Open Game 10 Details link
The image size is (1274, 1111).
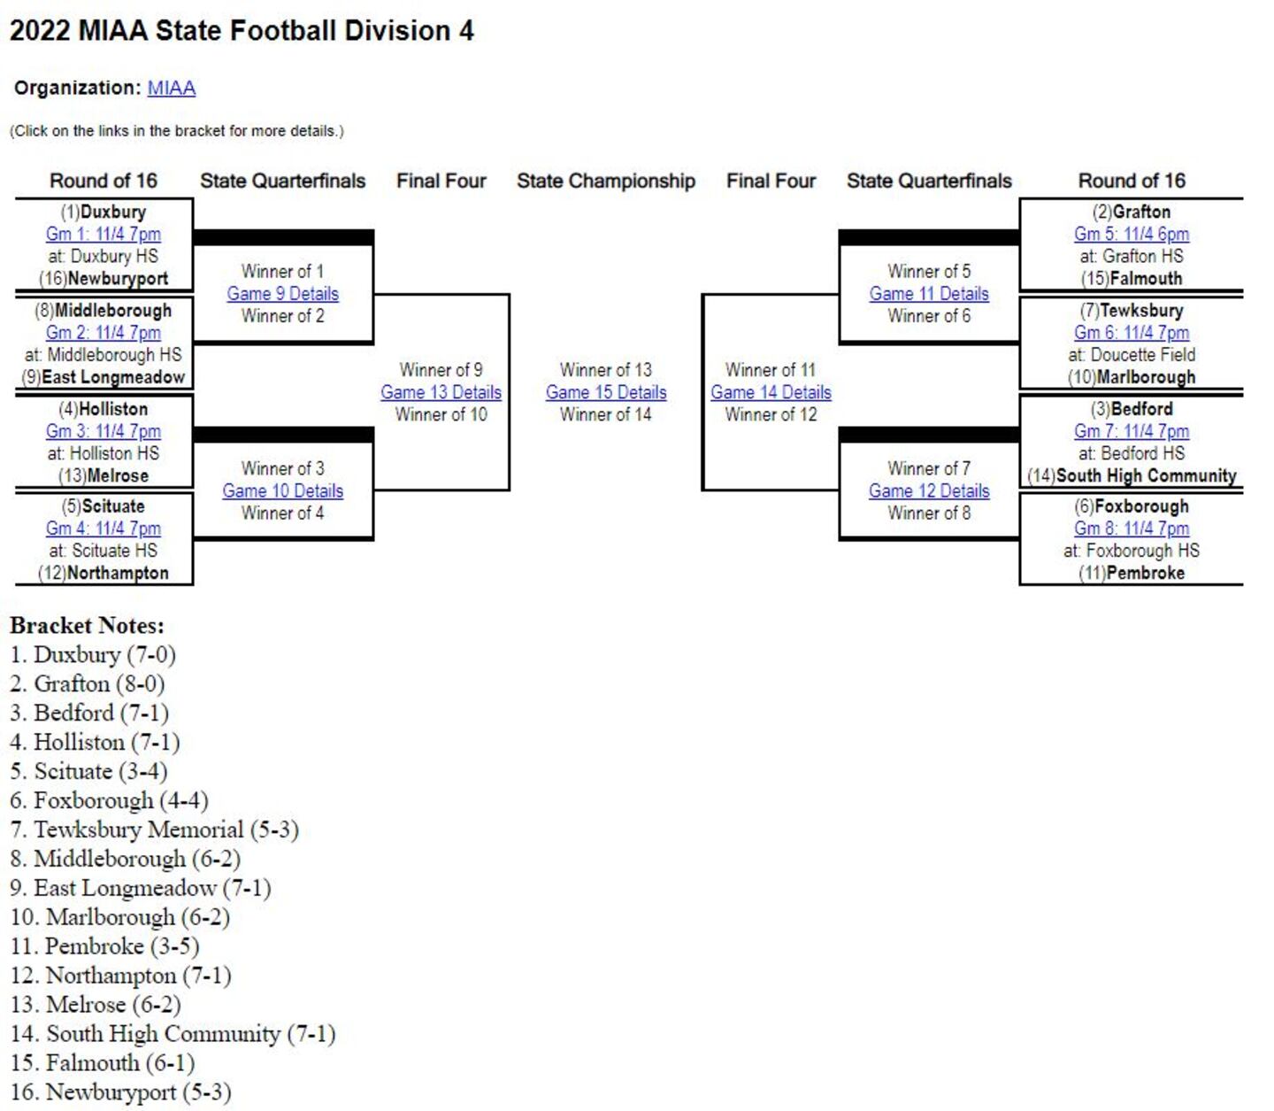tap(282, 491)
